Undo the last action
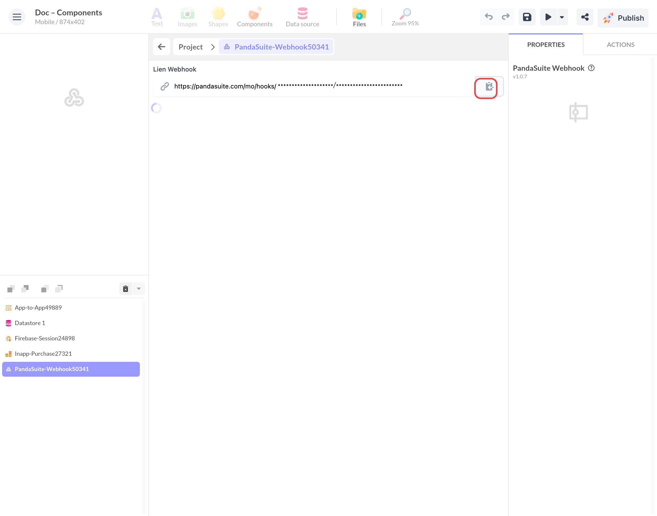 tap(489, 17)
